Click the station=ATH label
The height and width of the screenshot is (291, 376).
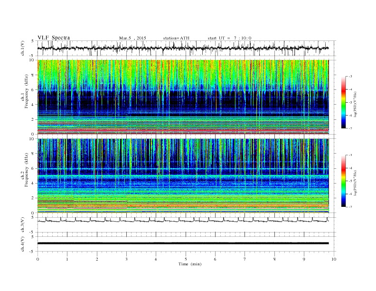click(176, 38)
